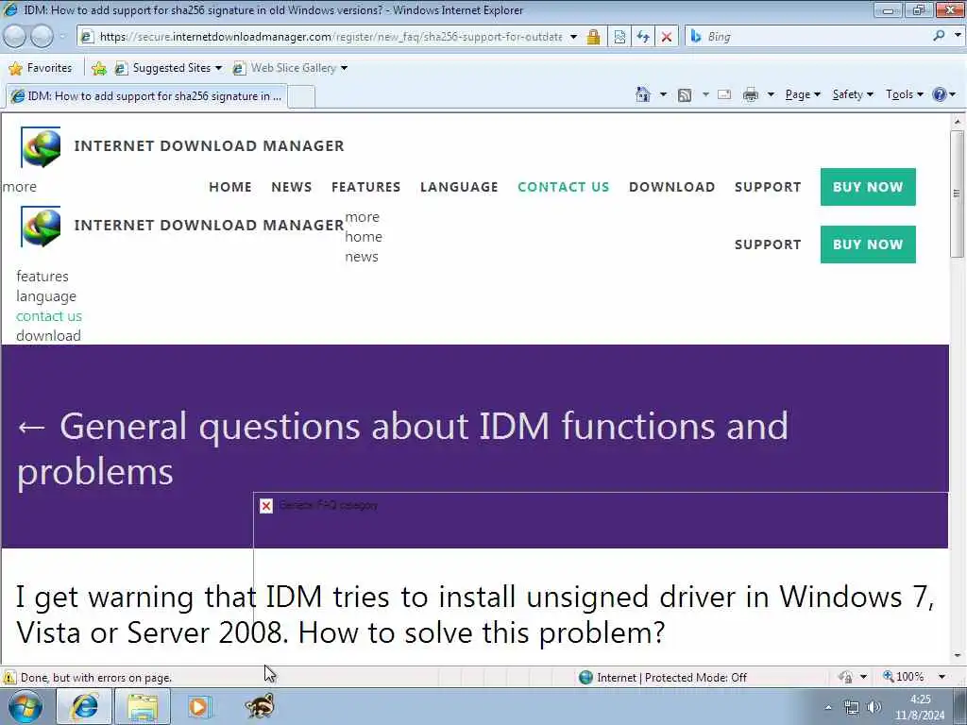Click the Help question mark icon
This screenshot has height=725, width=967.
pyautogui.click(x=940, y=94)
